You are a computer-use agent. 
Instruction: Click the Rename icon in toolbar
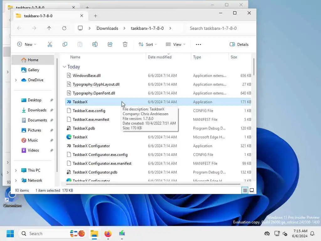click(x=95, y=44)
